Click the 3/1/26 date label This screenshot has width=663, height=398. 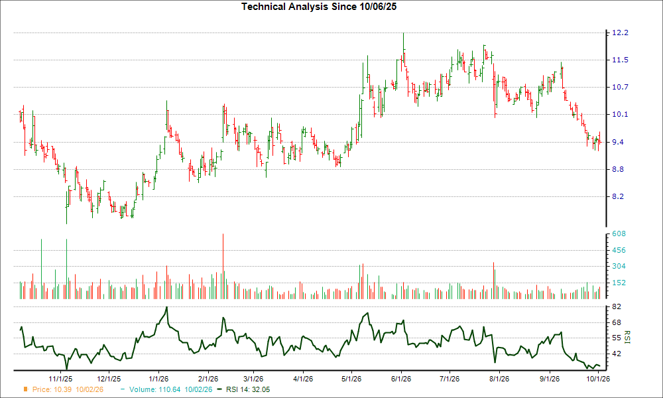[253, 379]
